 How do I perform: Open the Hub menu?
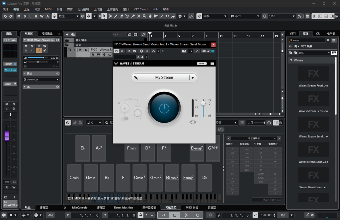coord(155,9)
